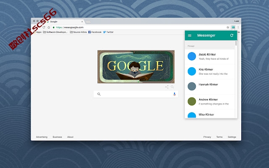Reload the page in Chrome
Viewport: 269px width, 168px height.
tap(44, 27)
